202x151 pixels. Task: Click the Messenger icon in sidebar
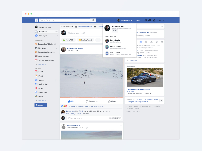click(x=36, y=36)
